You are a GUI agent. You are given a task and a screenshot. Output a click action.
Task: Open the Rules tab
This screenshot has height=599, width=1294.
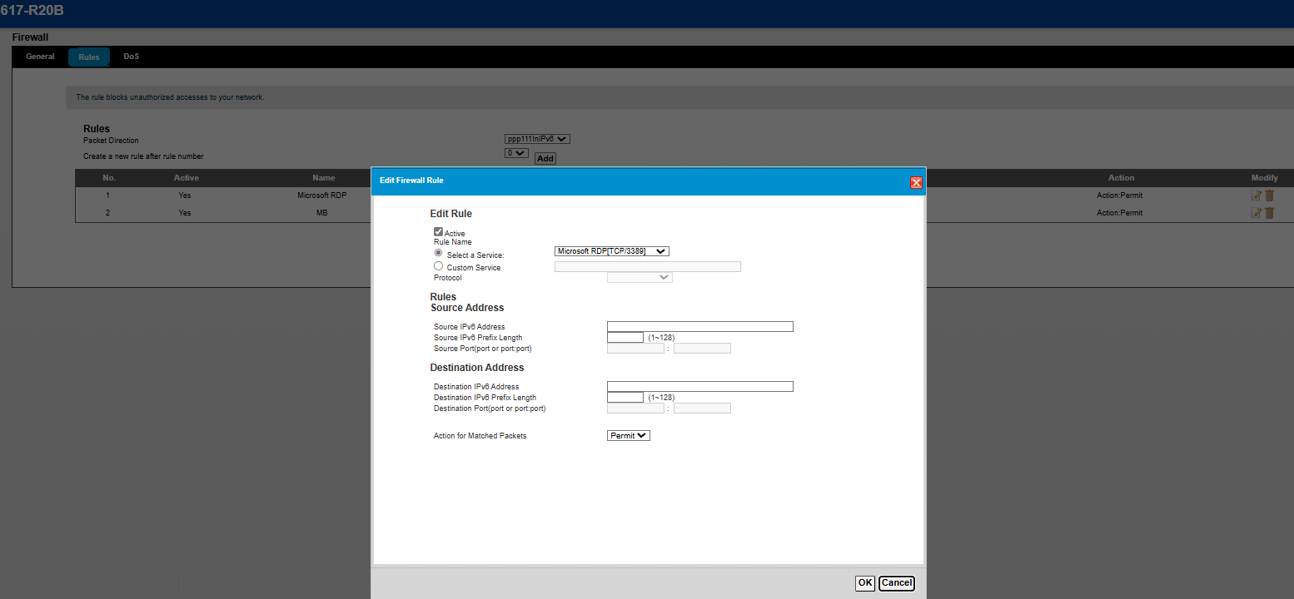click(89, 57)
